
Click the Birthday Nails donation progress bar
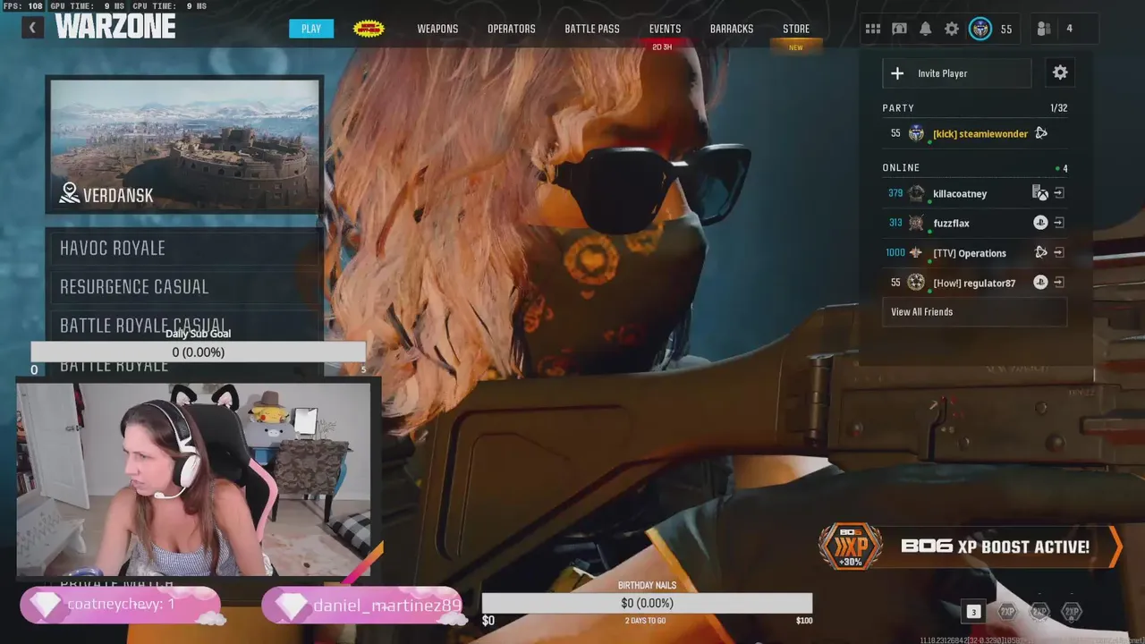(648, 603)
